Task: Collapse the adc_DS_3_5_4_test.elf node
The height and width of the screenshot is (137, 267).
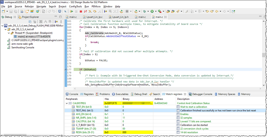Action: [6, 29]
